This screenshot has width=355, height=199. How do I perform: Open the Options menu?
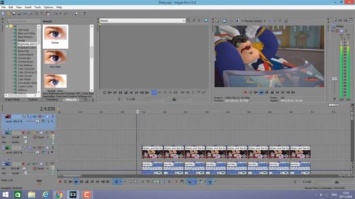(48, 7)
